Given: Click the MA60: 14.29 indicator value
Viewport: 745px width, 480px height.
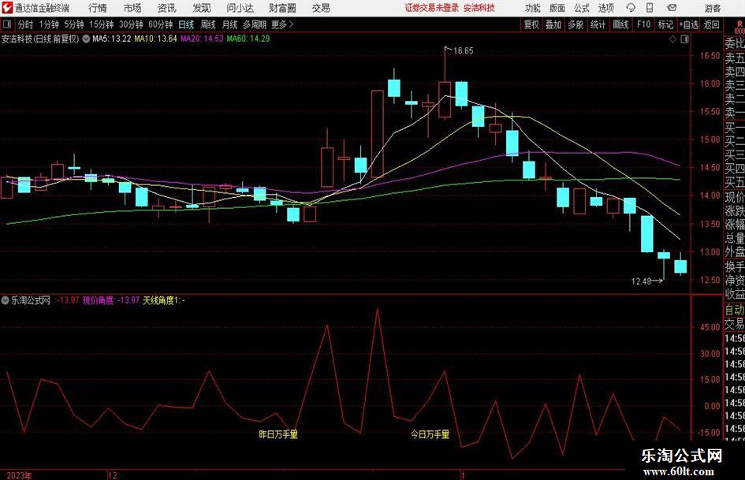Looking at the screenshot, I should click(x=248, y=39).
